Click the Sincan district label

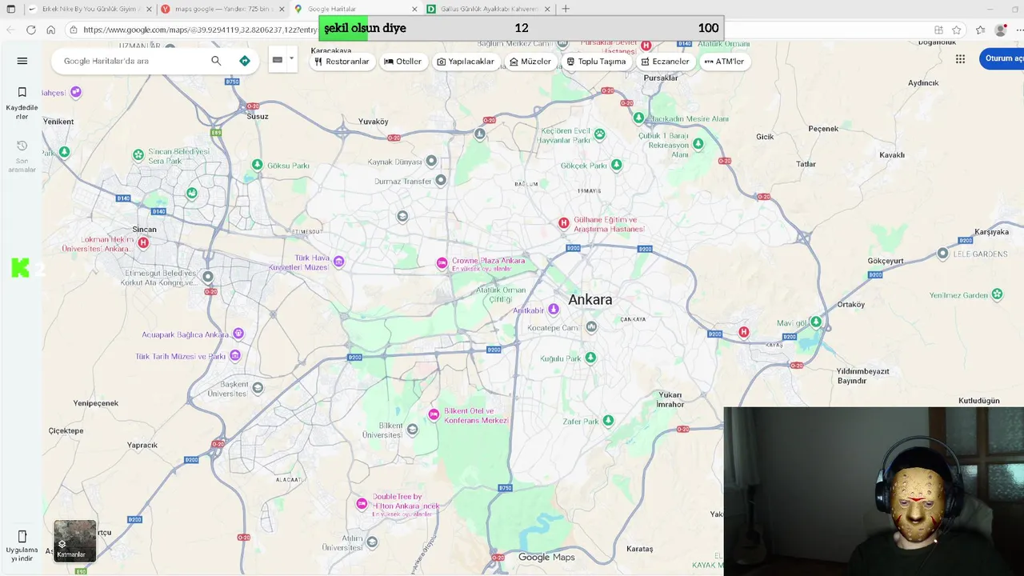[x=144, y=230]
